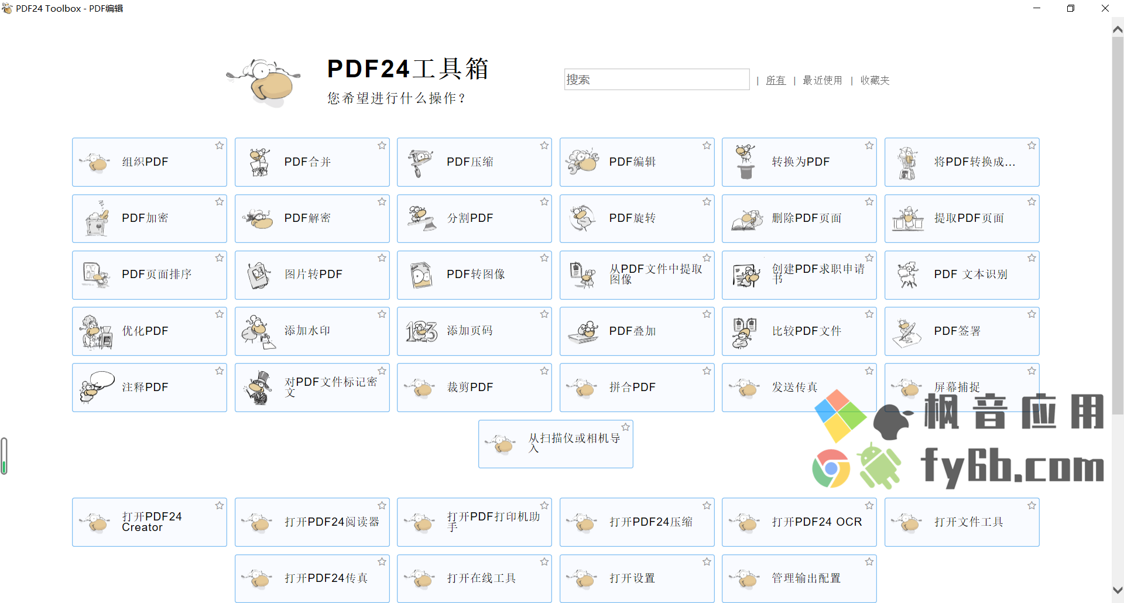Open the 注释PDF speech-bubble icon

click(97, 387)
